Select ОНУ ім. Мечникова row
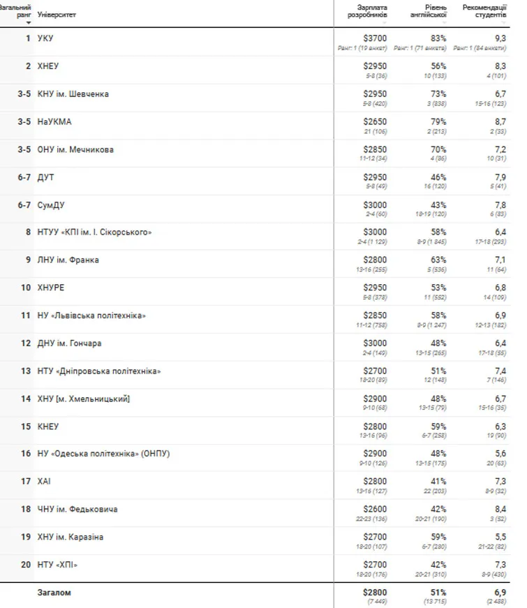527x608 pixels. [x=75, y=149]
